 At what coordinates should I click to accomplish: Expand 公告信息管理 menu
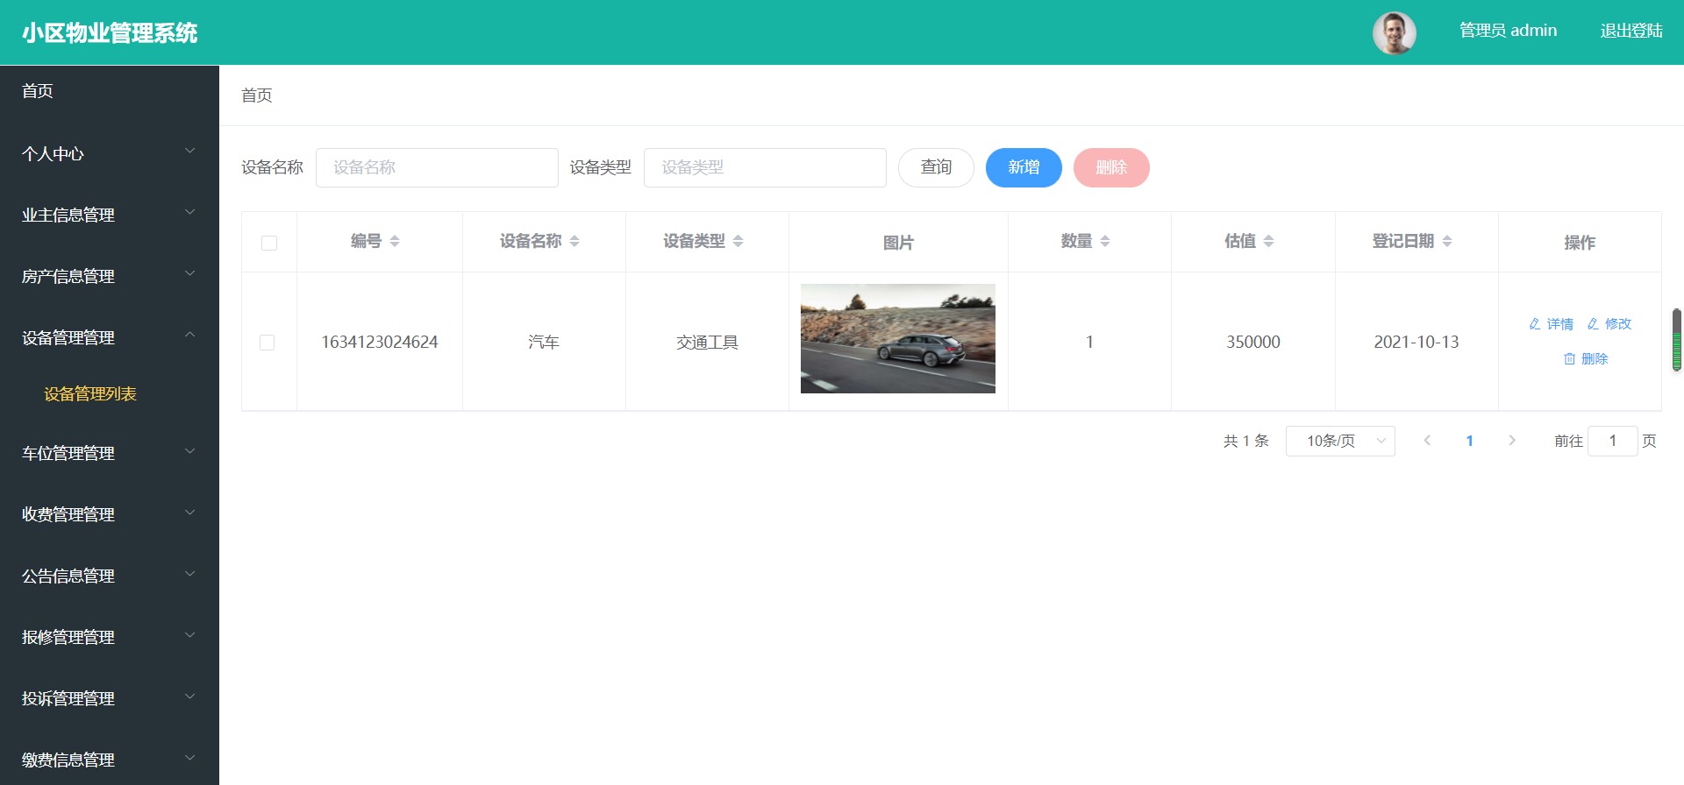110,576
